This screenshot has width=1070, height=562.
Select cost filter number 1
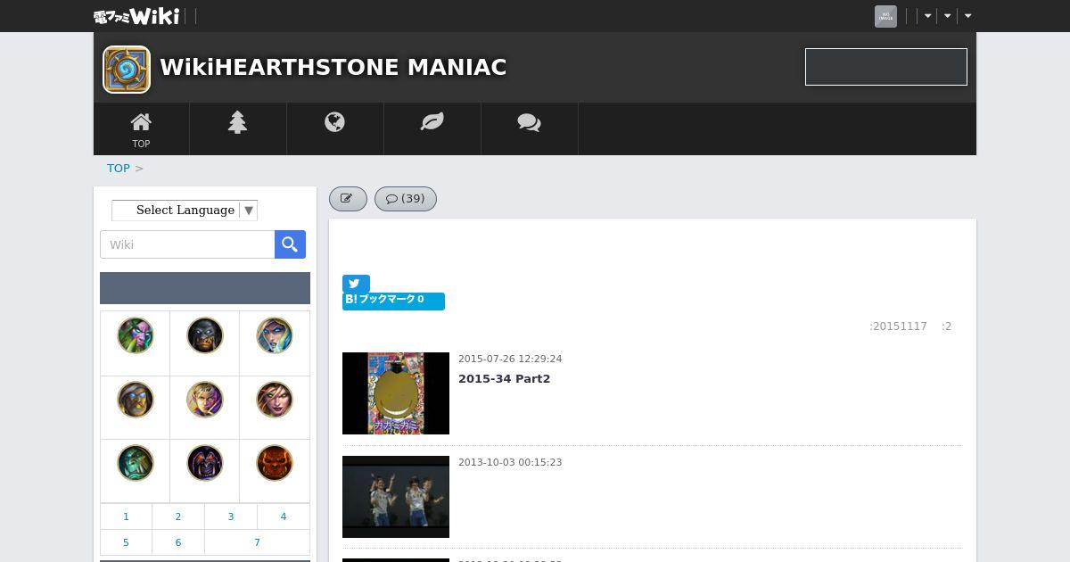(x=126, y=517)
